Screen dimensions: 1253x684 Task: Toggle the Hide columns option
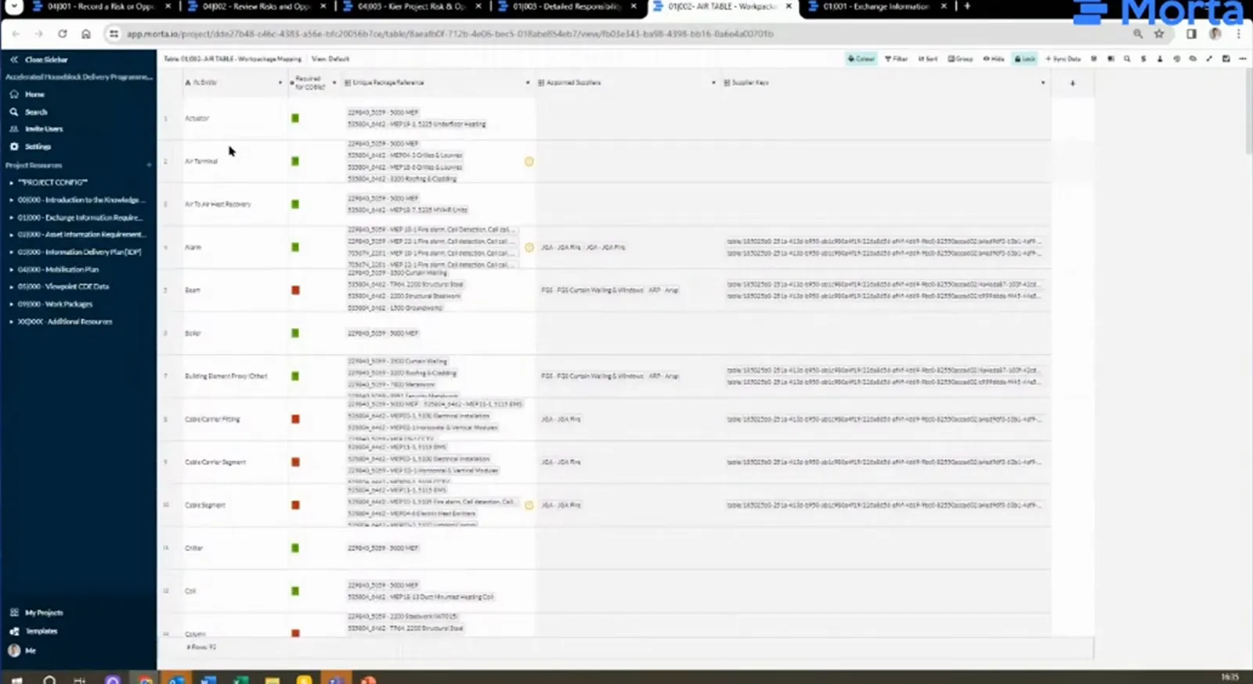[x=994, y=59]
